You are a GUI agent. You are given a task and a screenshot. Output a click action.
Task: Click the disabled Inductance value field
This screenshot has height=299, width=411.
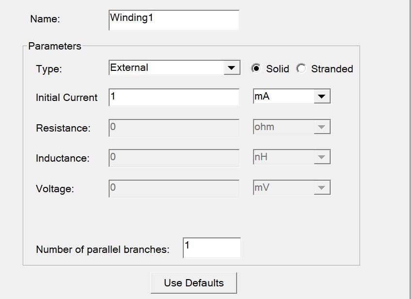pyautogui.click(x=174, y=158)
